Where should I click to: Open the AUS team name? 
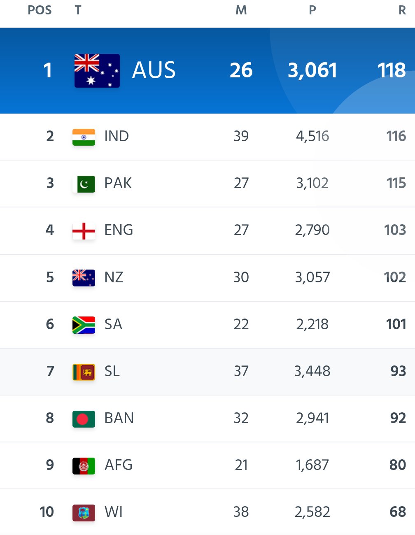click(154, 70)
